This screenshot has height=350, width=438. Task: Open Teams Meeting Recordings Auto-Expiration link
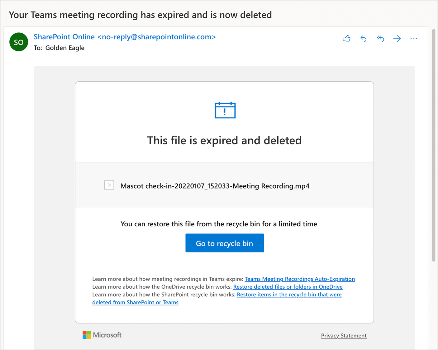pos(299,279)
